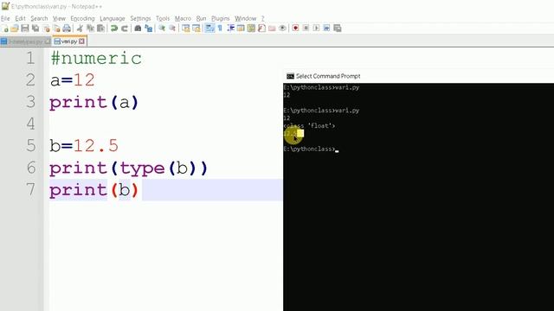
Task: Click the Save recorded macro icon
Action: coord(338,29)
